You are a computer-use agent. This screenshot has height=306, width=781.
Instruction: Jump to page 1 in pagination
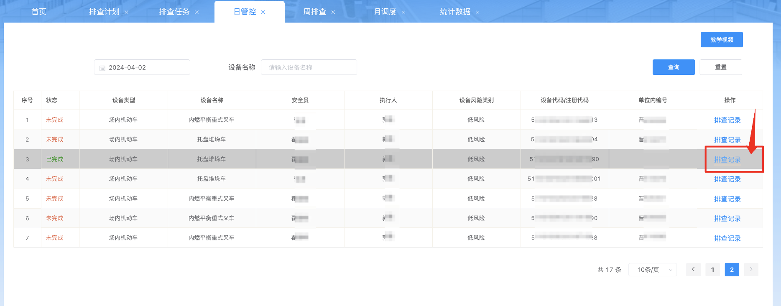712,270
